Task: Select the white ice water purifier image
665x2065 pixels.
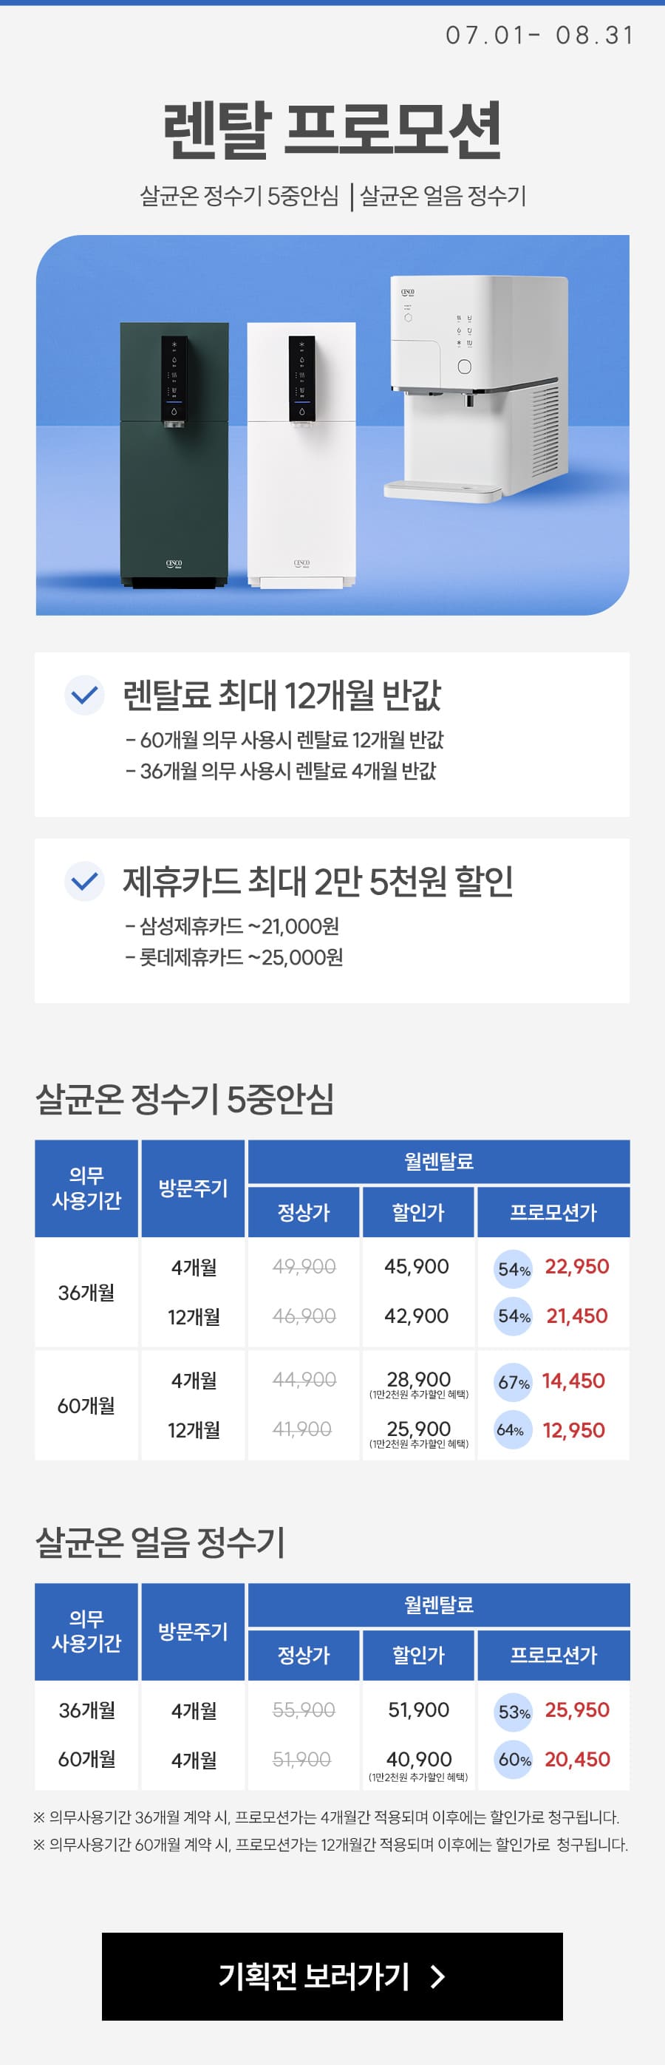Action: pos(477,389)
